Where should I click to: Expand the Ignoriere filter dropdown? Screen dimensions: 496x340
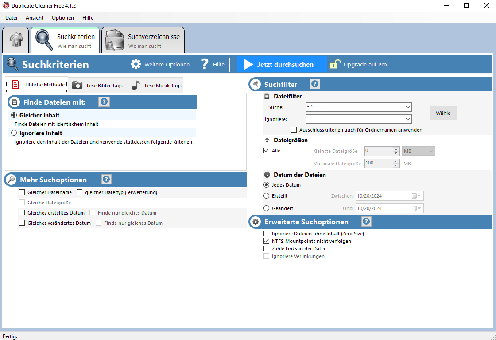tap(408, 119)
